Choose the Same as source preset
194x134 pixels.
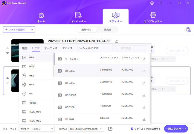tap(103, 59)
